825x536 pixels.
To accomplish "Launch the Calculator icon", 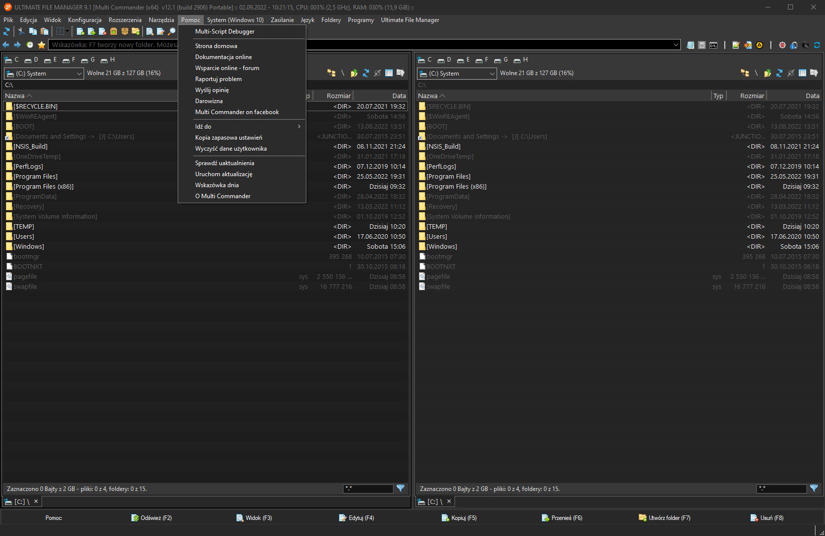I will click(x=702, y=45).
